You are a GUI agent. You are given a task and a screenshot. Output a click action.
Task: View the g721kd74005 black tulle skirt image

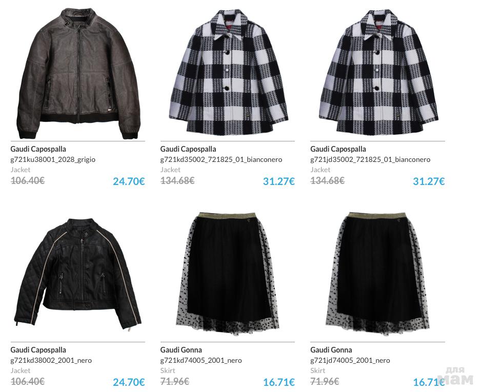(x=228, y=273)
